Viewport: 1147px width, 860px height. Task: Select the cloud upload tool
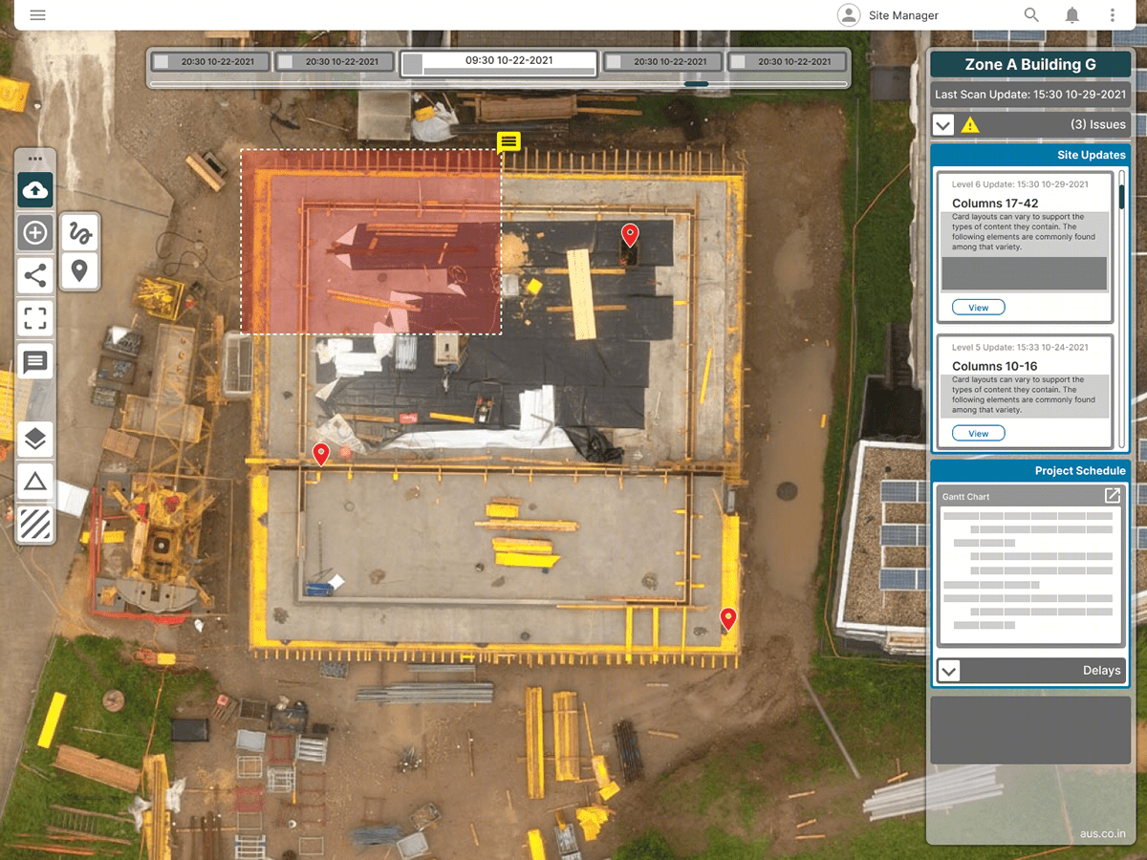click(x=34, y=189)
